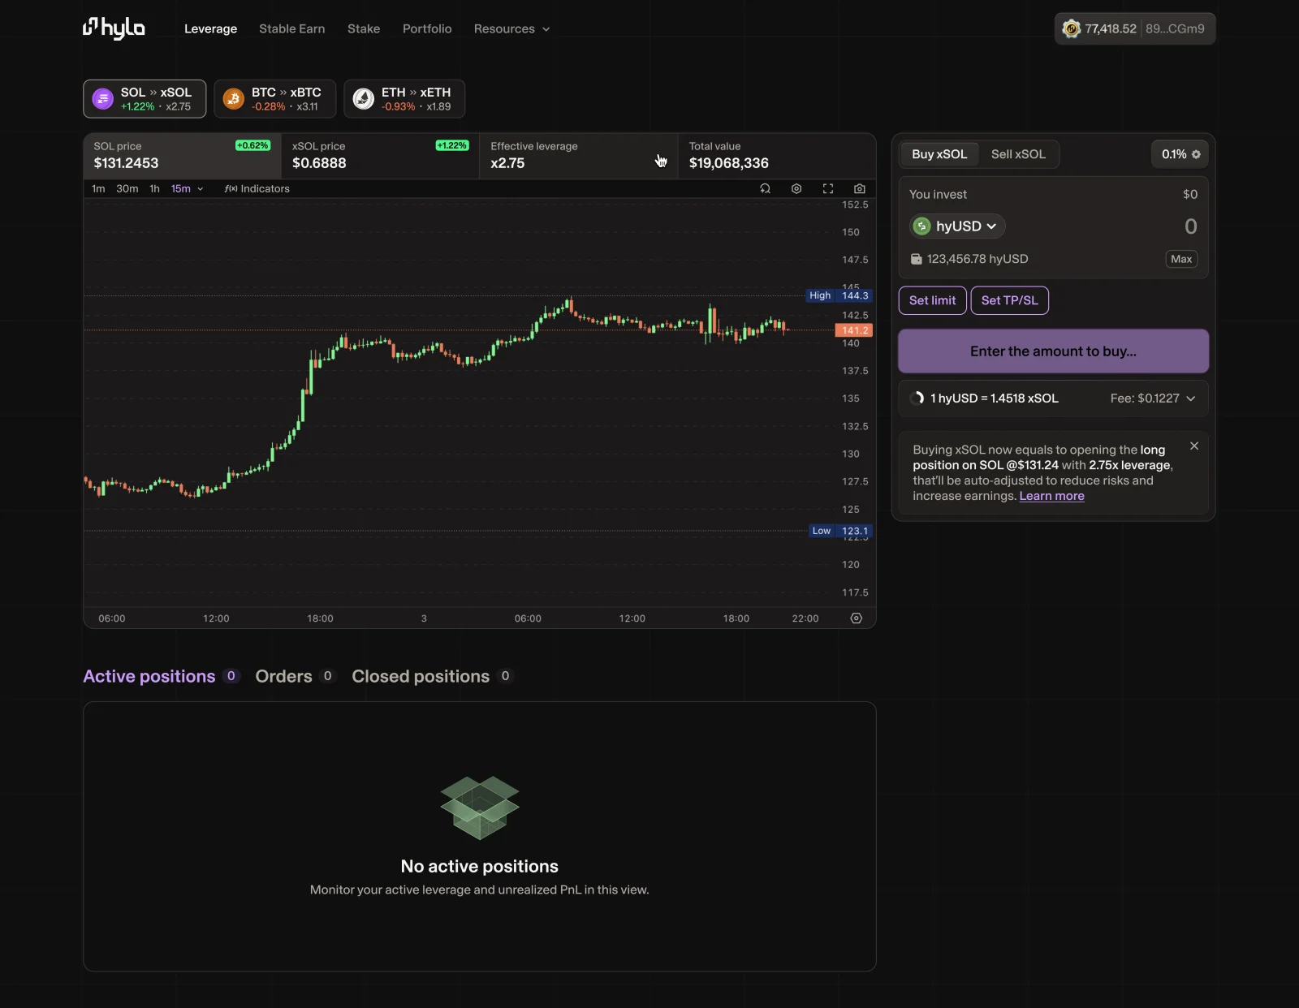Refresh the hyUSD to xSOL rate
1299x1008 pixels.
click(x=917, y=398)
